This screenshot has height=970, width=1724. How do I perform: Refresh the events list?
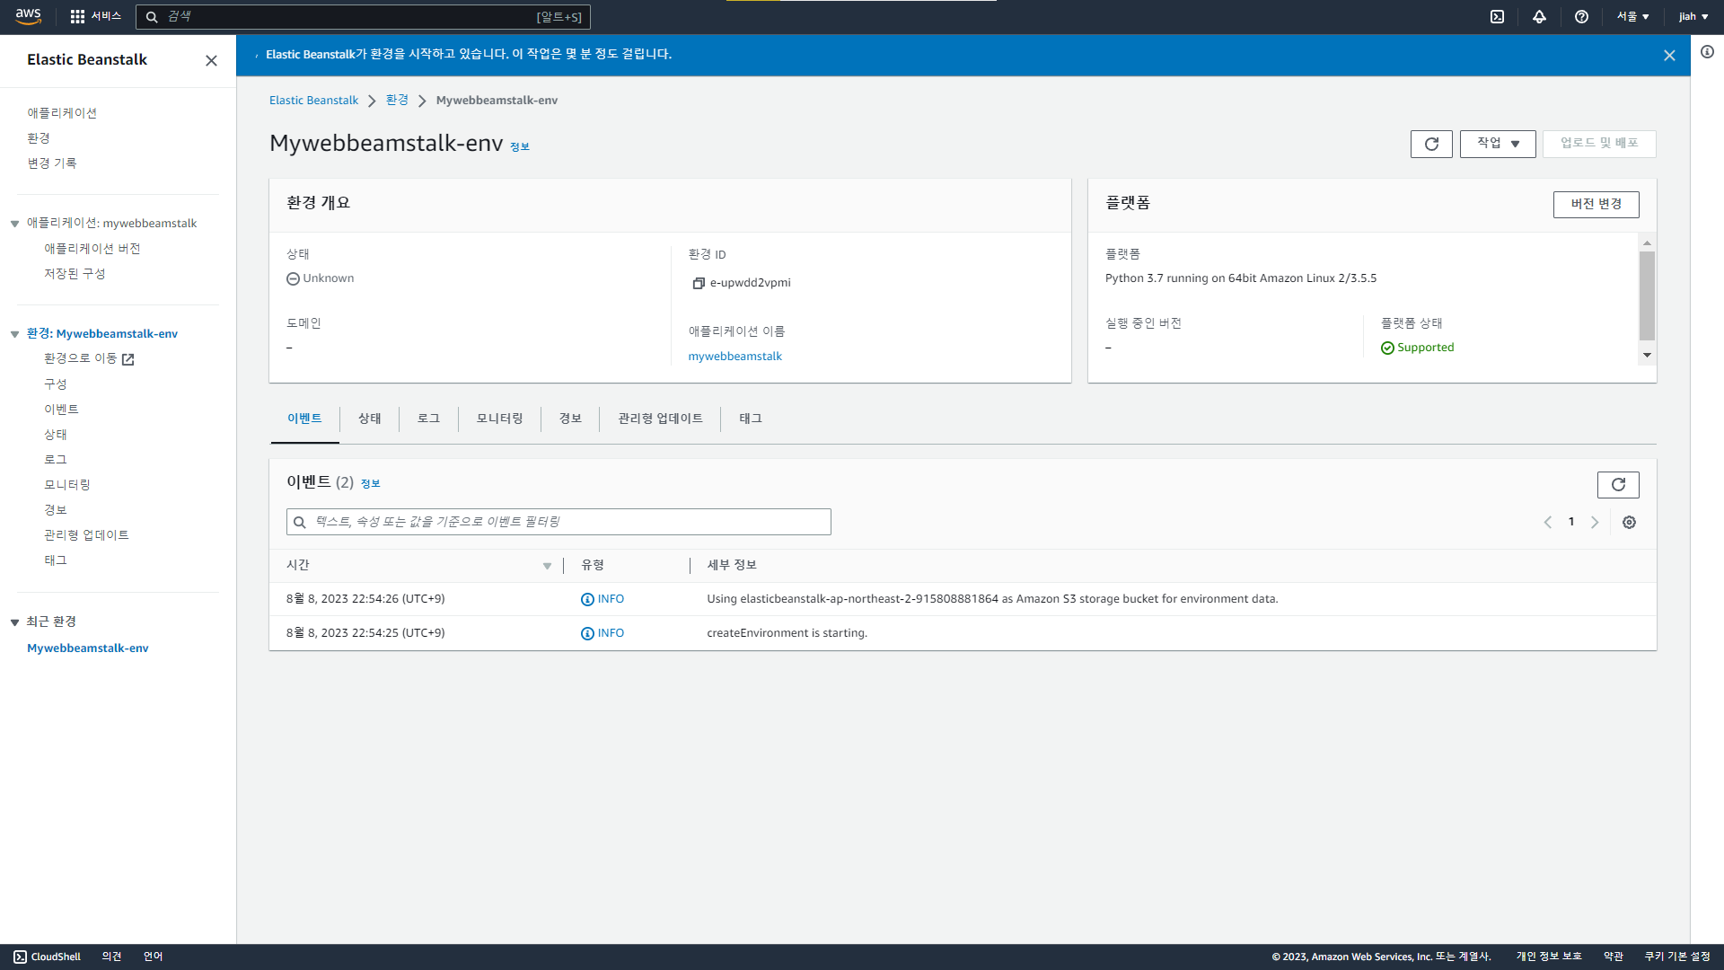point(1617,485)
